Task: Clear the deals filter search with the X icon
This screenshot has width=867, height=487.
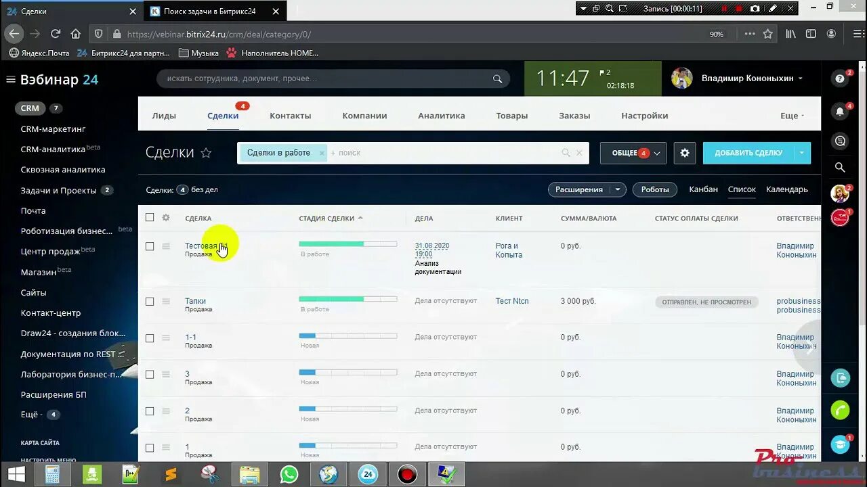Action: click(x=579, y=153)
